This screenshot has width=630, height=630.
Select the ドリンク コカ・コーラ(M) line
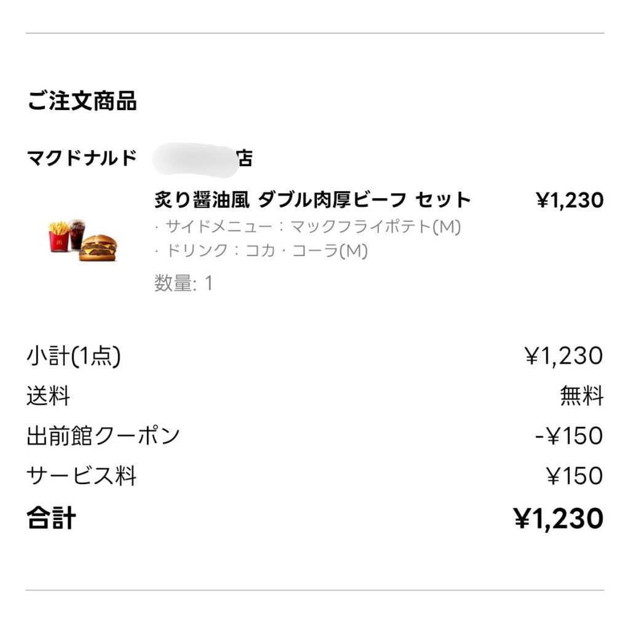(261, 251)
